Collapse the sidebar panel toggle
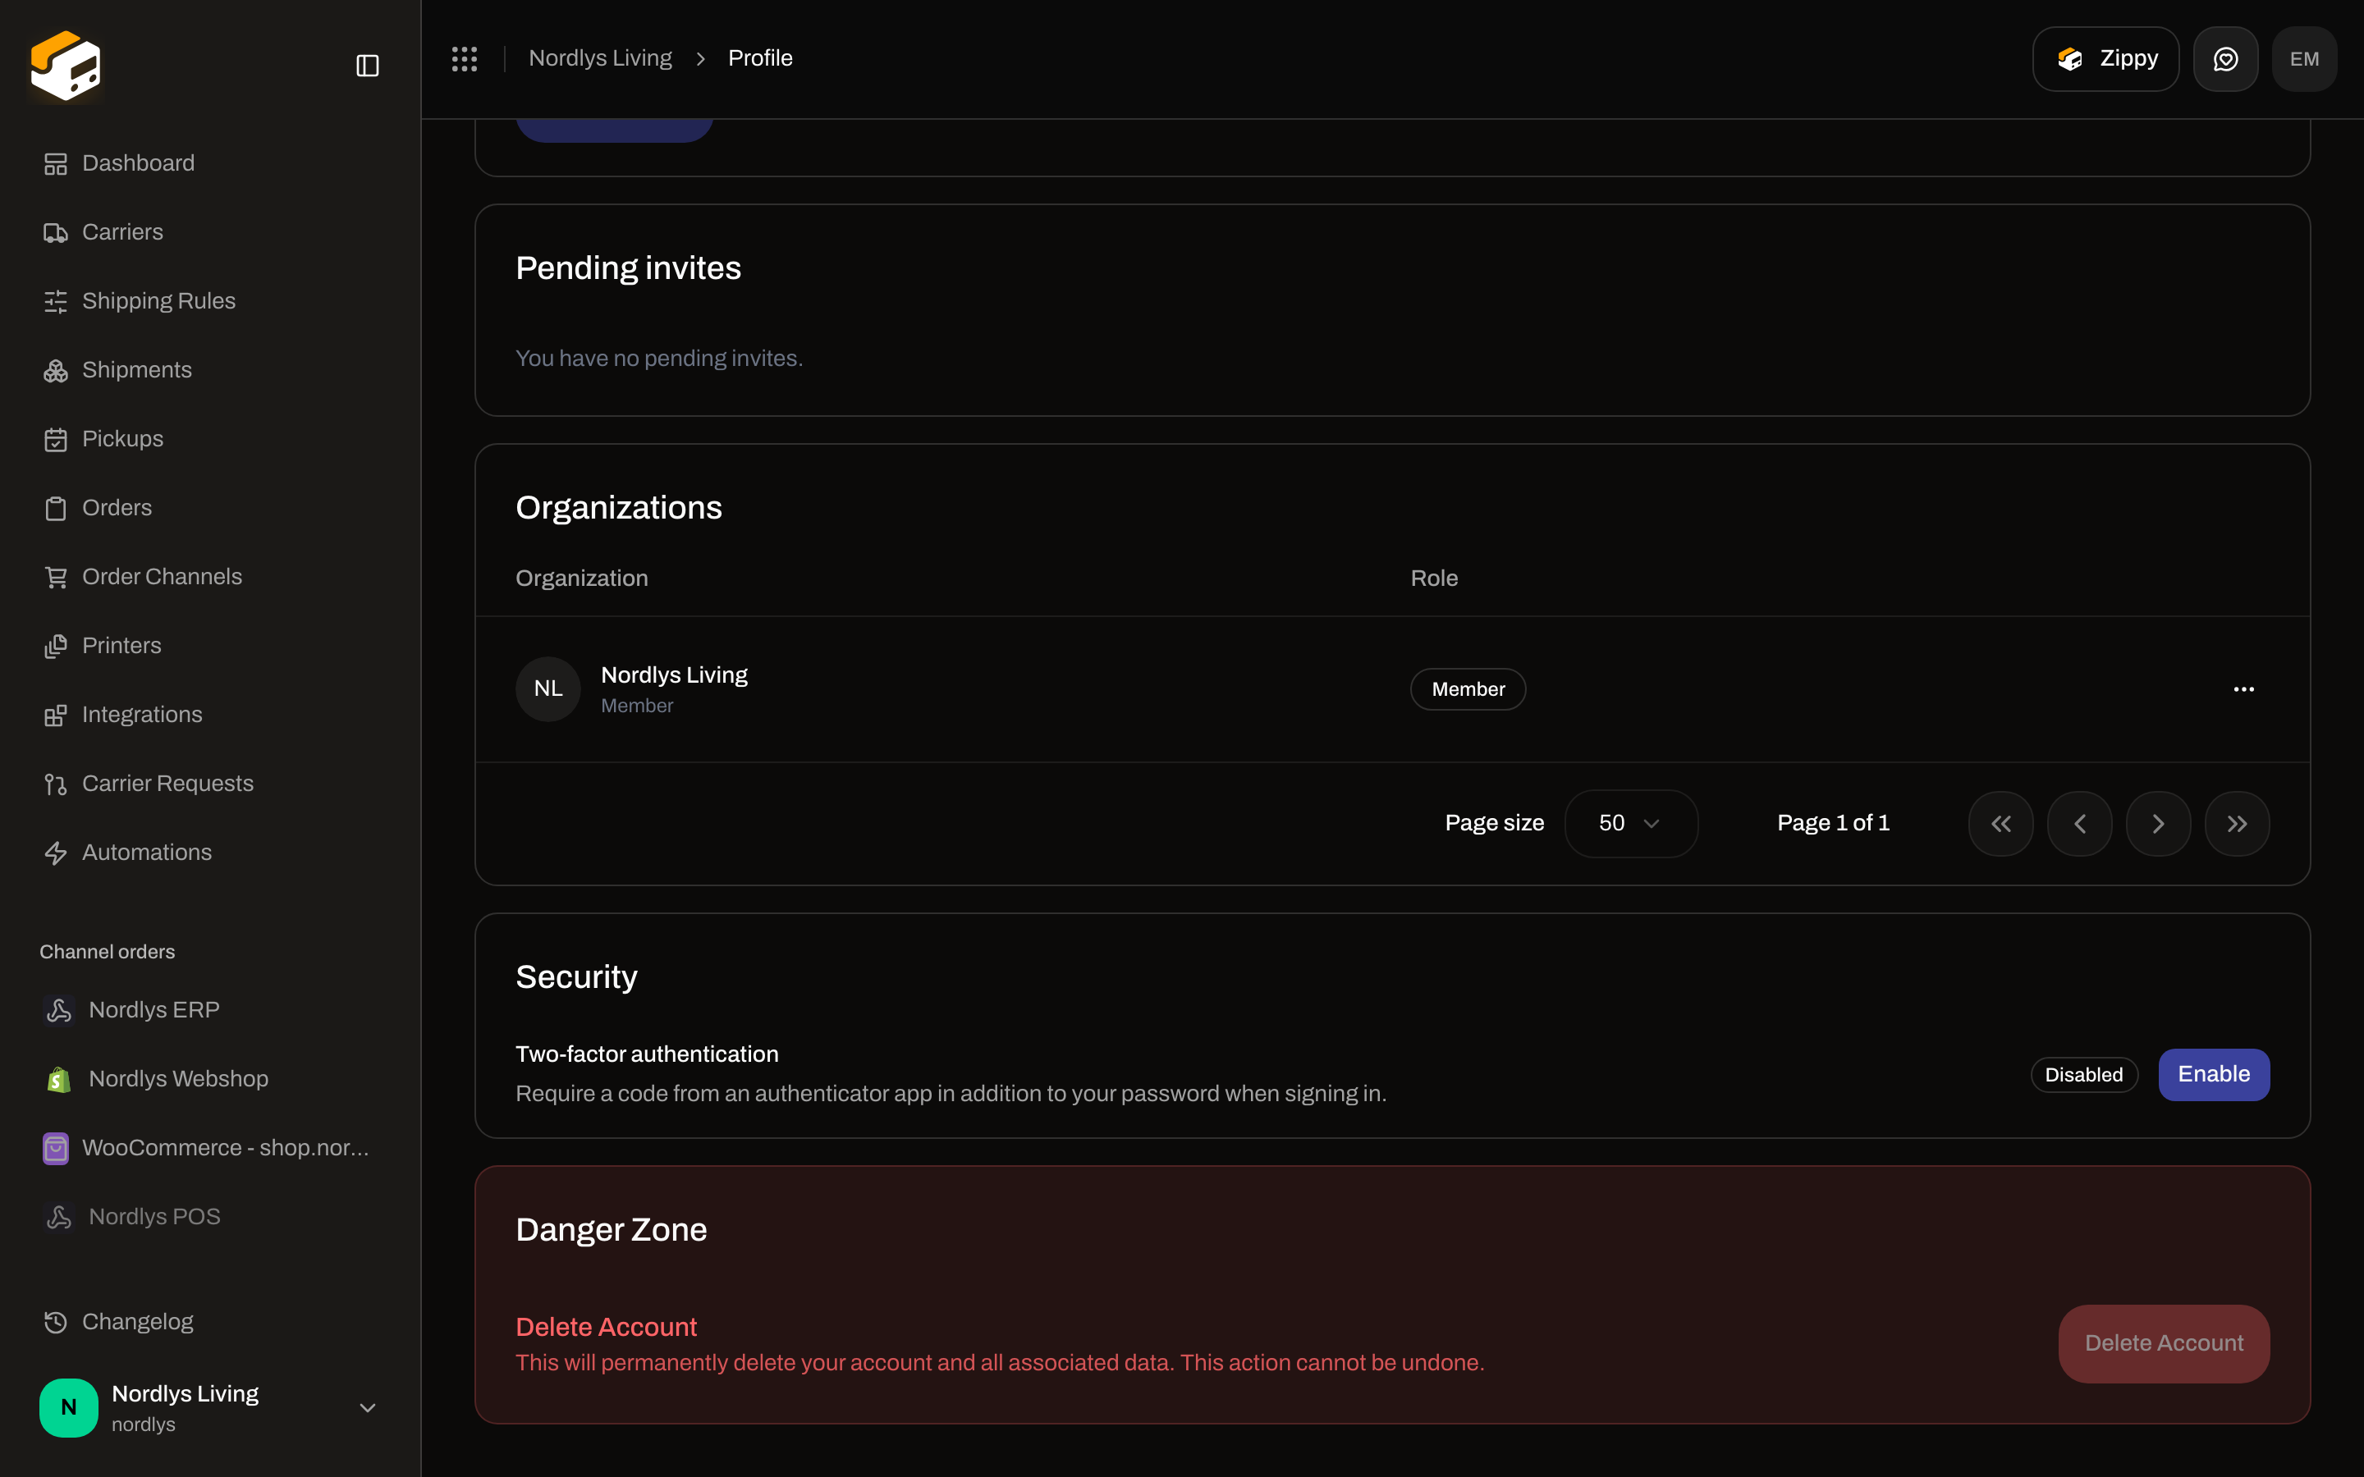2364x1477 pixels. tap(367, 66)
